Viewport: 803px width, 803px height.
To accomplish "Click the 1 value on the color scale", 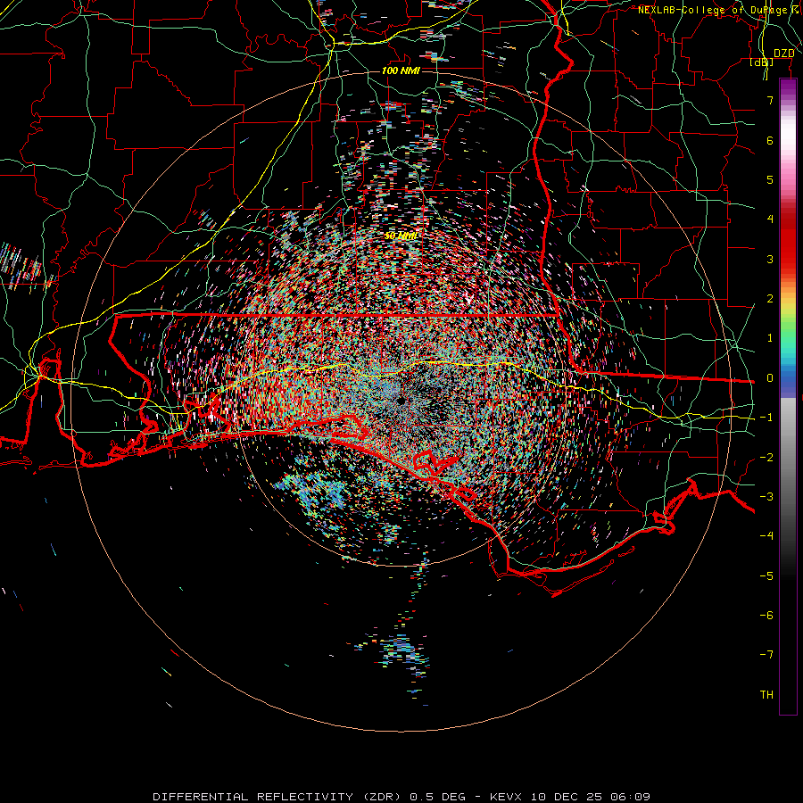I will click(770, 338).
